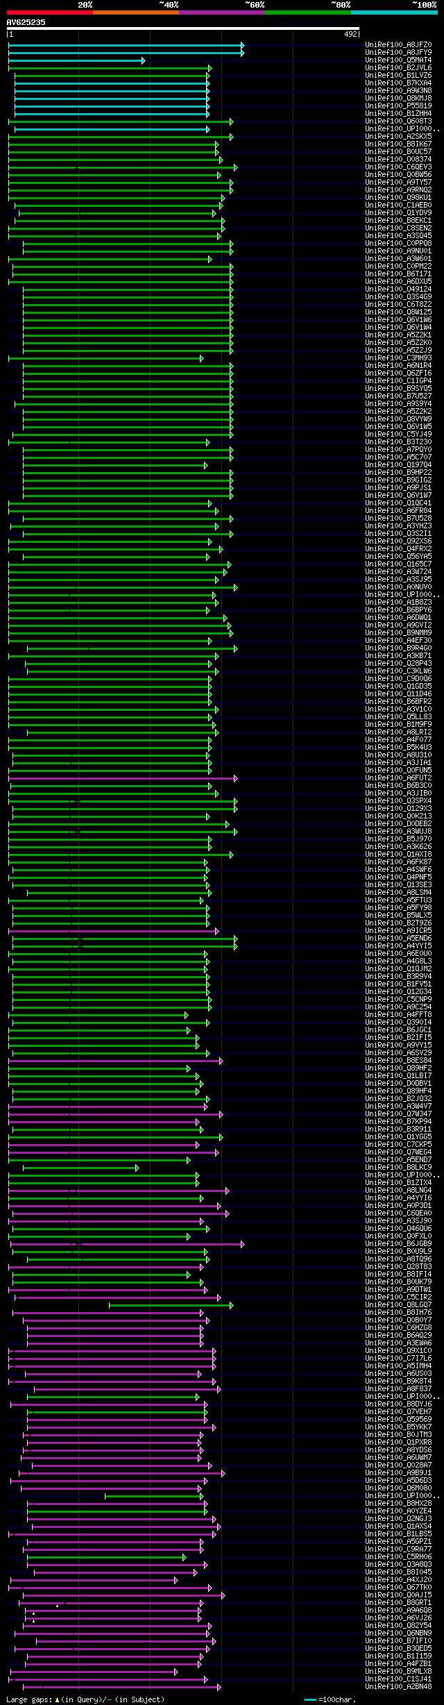Open hit UniRef100_A8JFZ0

click(x=398, y=45)
